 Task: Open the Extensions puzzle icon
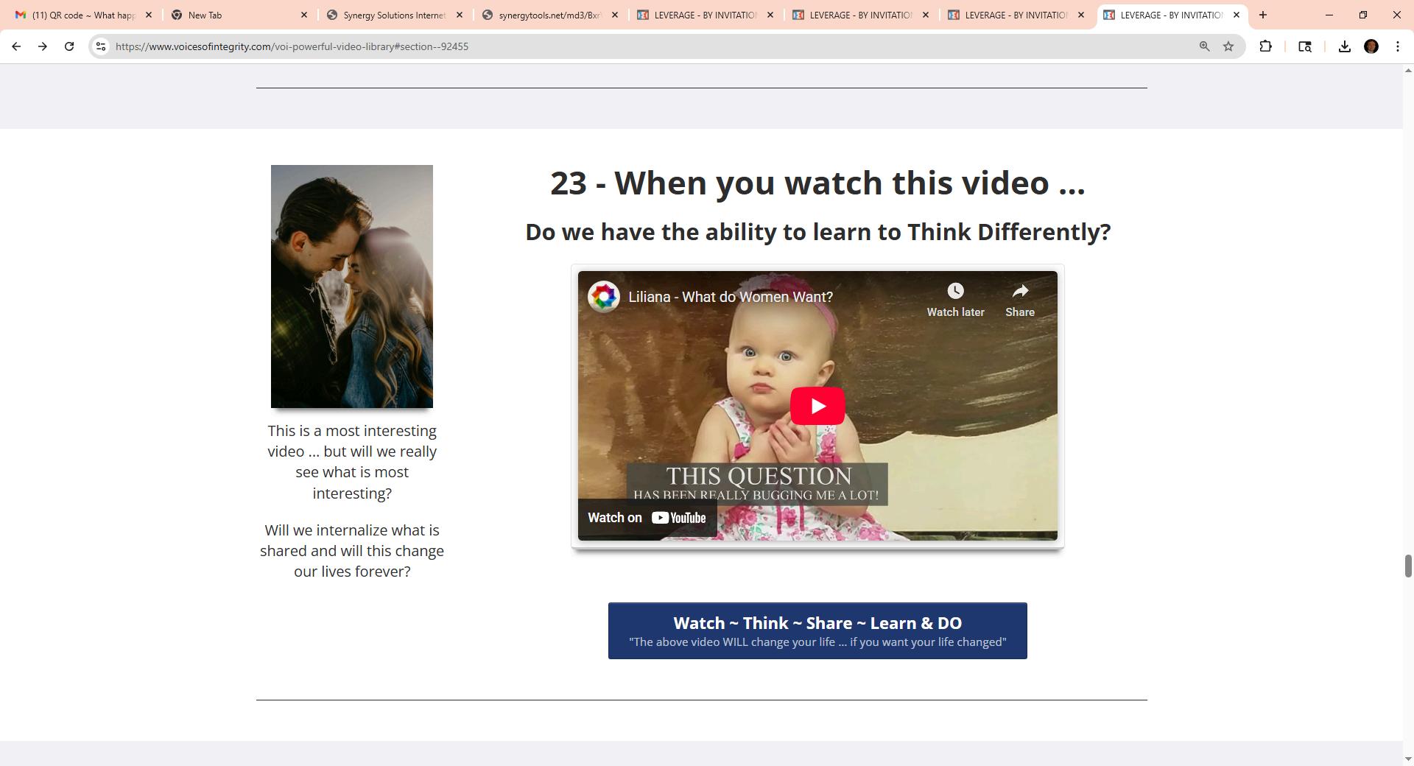click(1265, 46)
